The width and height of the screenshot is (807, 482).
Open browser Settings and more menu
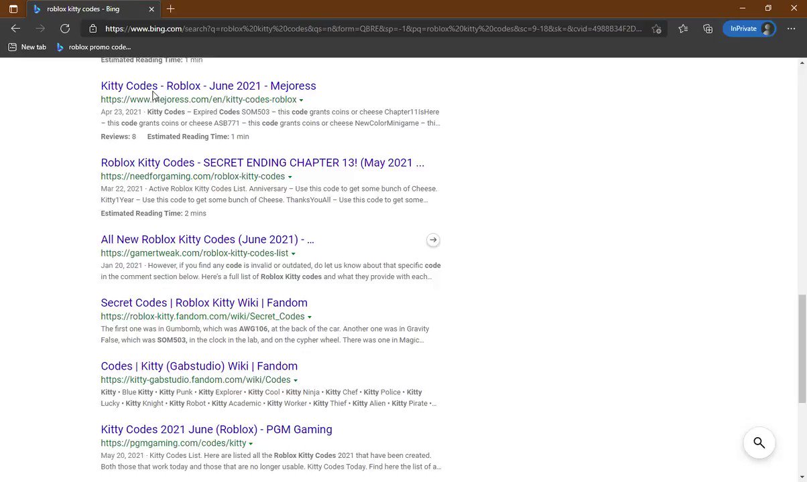click(x=791, y=29)
